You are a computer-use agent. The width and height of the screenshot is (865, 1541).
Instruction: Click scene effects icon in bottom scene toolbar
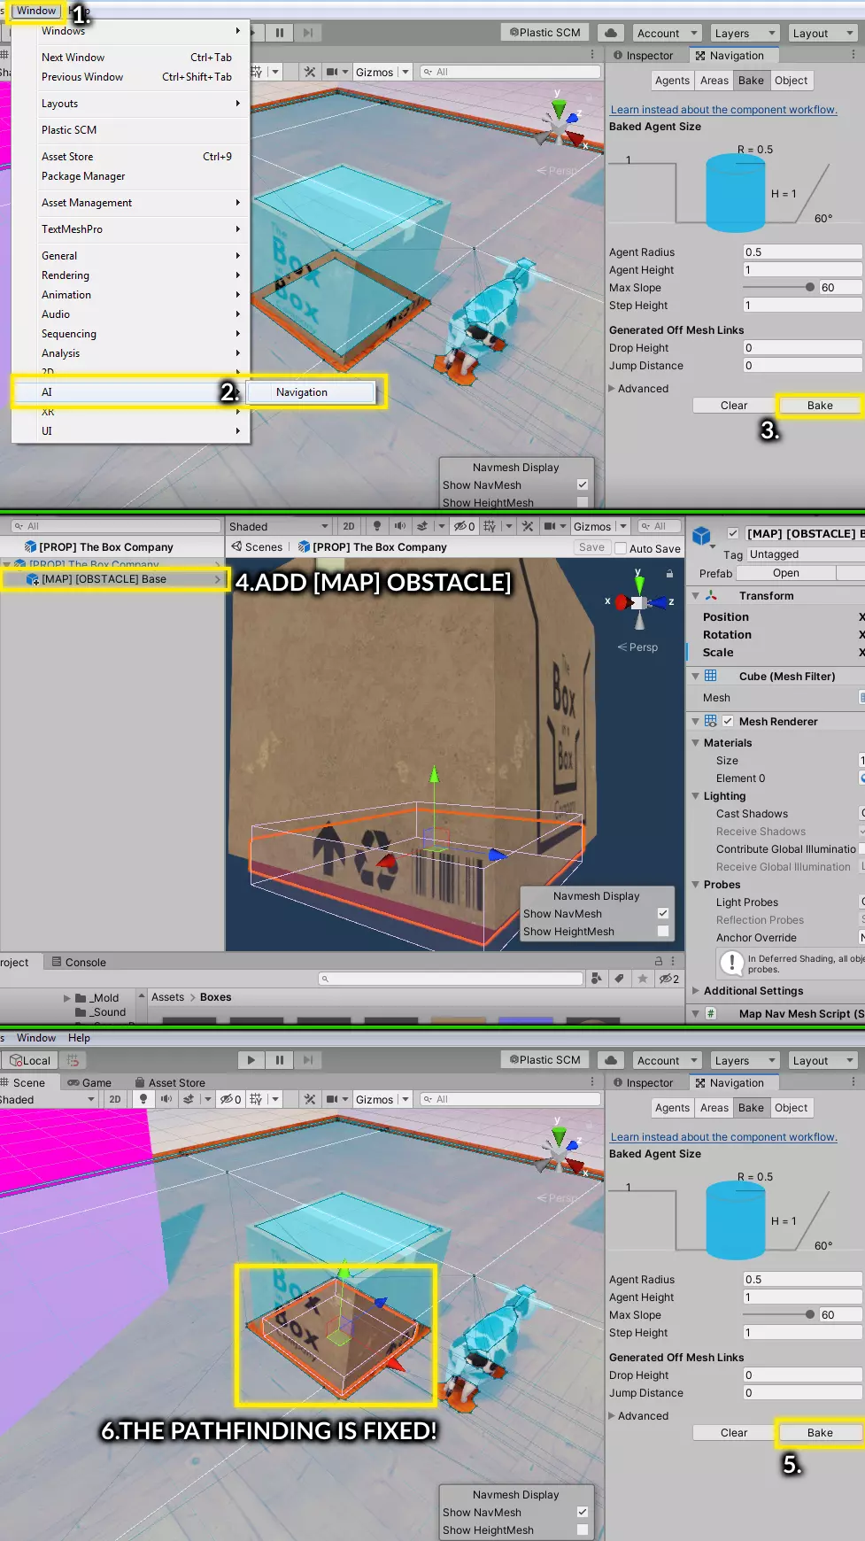tap(188, 1099)
